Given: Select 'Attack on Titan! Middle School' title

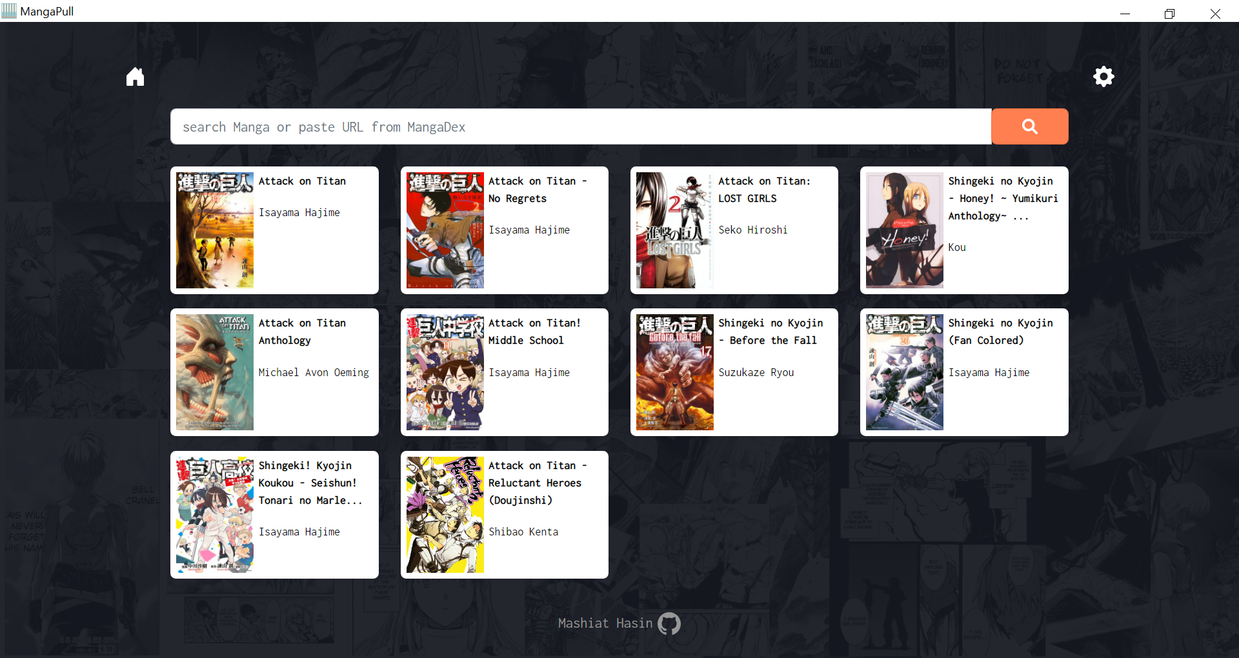Looking at the screenshot, I should 534,332.
